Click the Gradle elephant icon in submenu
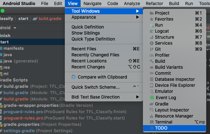 coord(151,104)
